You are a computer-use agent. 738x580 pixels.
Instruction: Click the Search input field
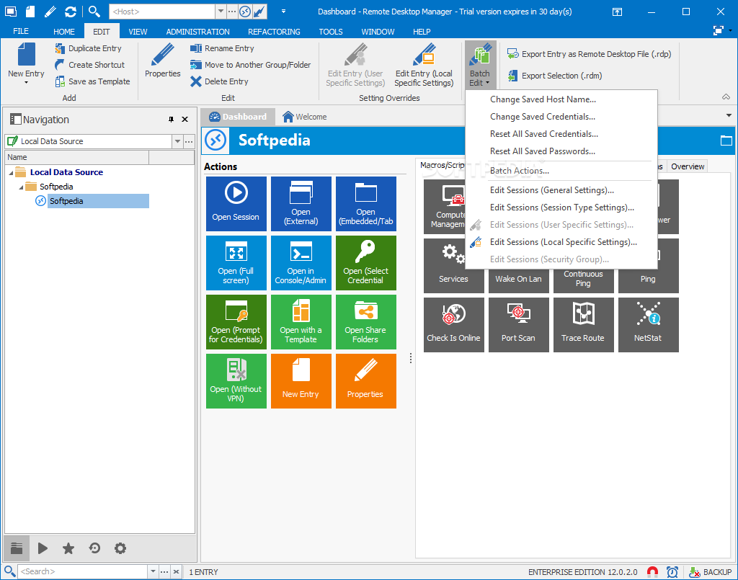(83, 571)
